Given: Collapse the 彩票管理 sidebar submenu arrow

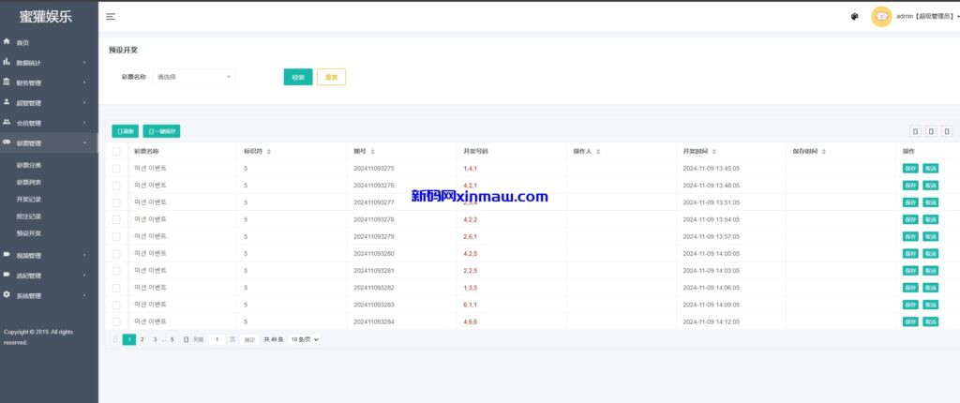Looking at the screenshot, I should coord(84,143).
